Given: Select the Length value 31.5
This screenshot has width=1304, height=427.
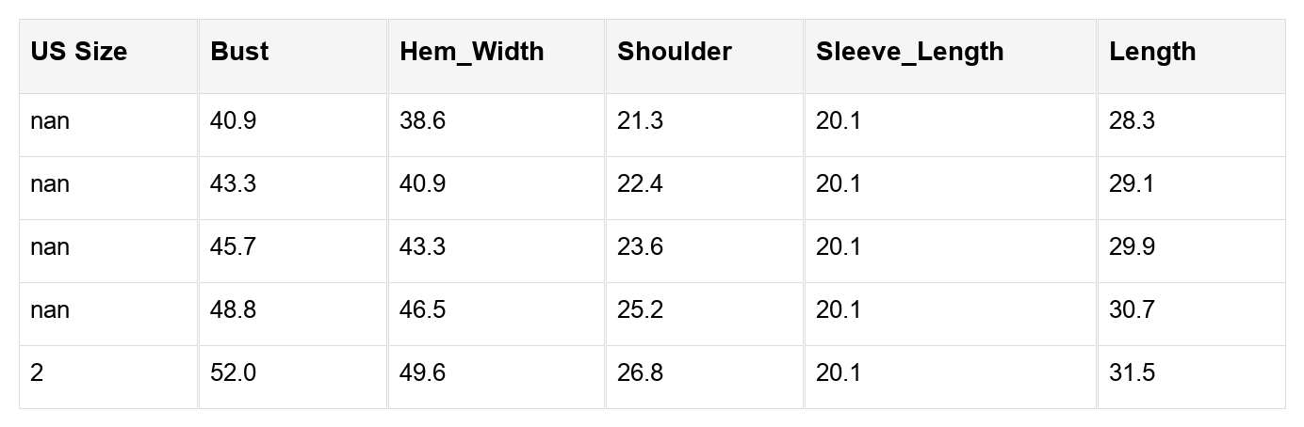Looking at the screenshot, I should tap(1132, 373).
